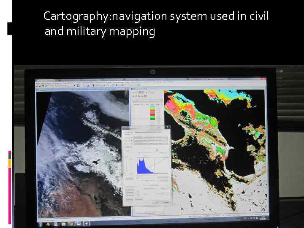This screenshot has width=304, height=228.
Task: Select the rightmost pinned taskbar icon
Action: (x=86, y=223)
